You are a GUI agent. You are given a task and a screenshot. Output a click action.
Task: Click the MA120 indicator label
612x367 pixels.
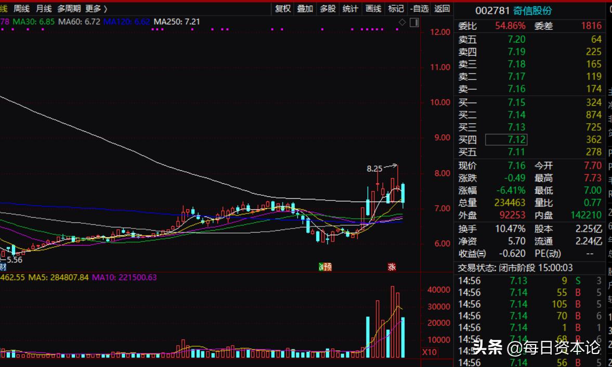click(x=126, y=22)
